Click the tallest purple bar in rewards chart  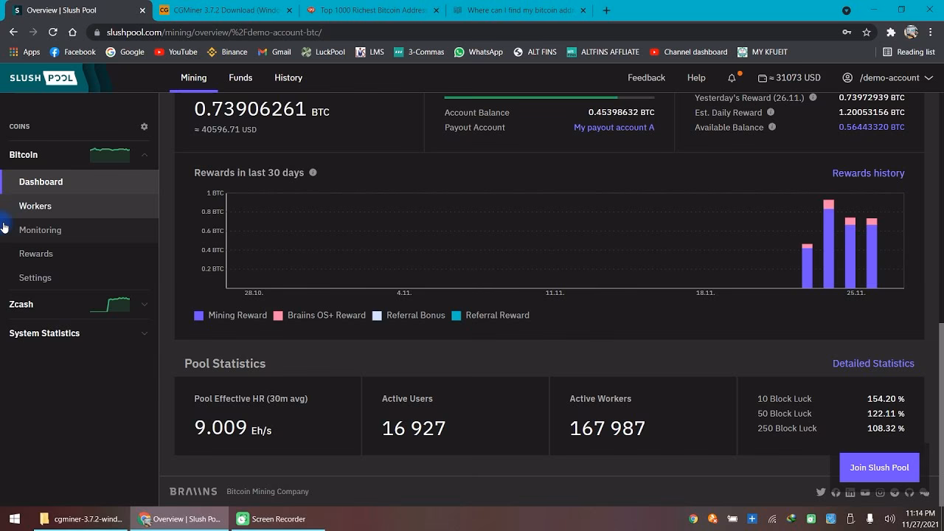tap(828, 247)
